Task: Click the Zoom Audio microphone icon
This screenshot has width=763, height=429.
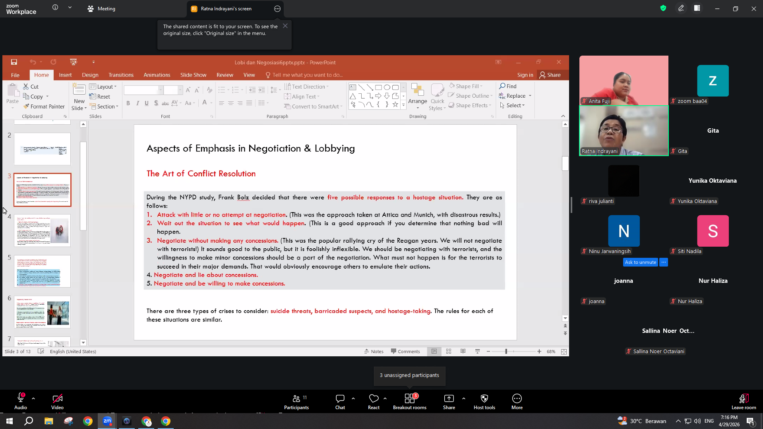Action: tap(21, 398)
